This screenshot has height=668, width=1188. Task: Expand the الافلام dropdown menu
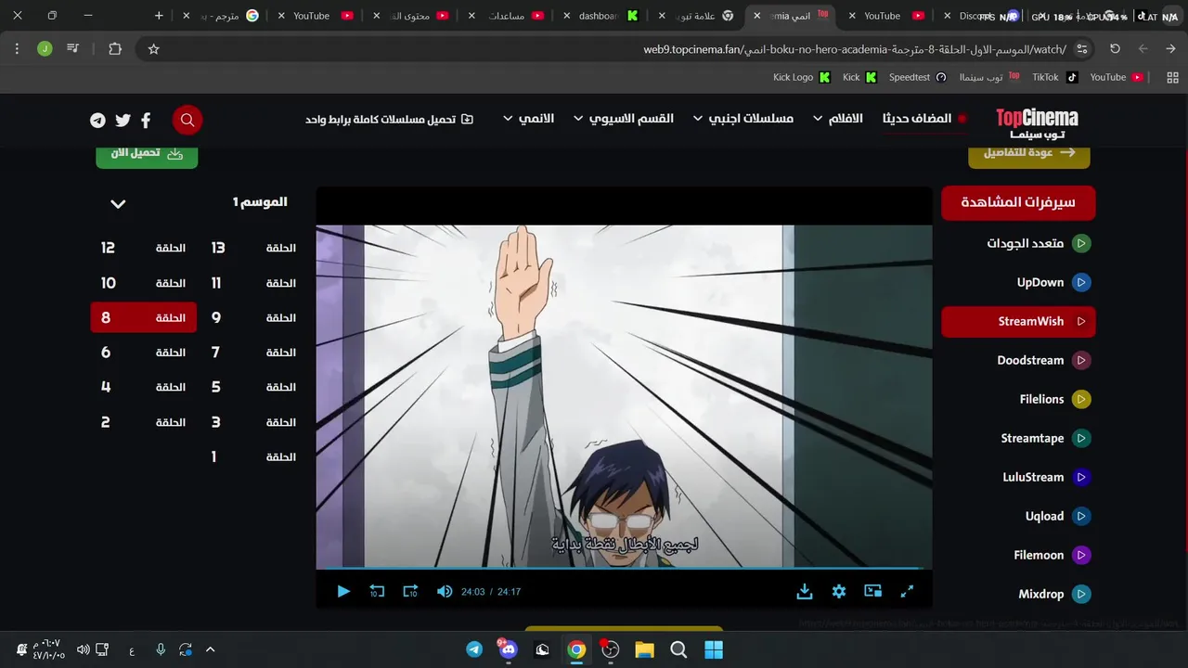(838, 119)
